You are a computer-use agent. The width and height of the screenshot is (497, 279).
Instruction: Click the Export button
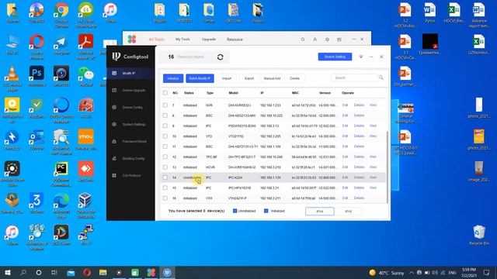pos(249,78)
